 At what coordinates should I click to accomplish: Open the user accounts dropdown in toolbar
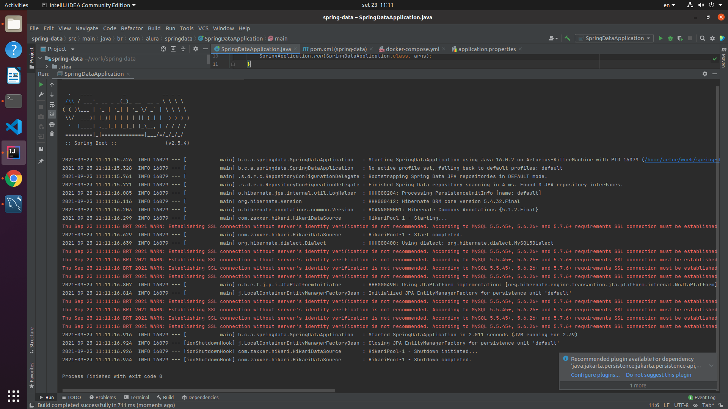coord(553,38)
